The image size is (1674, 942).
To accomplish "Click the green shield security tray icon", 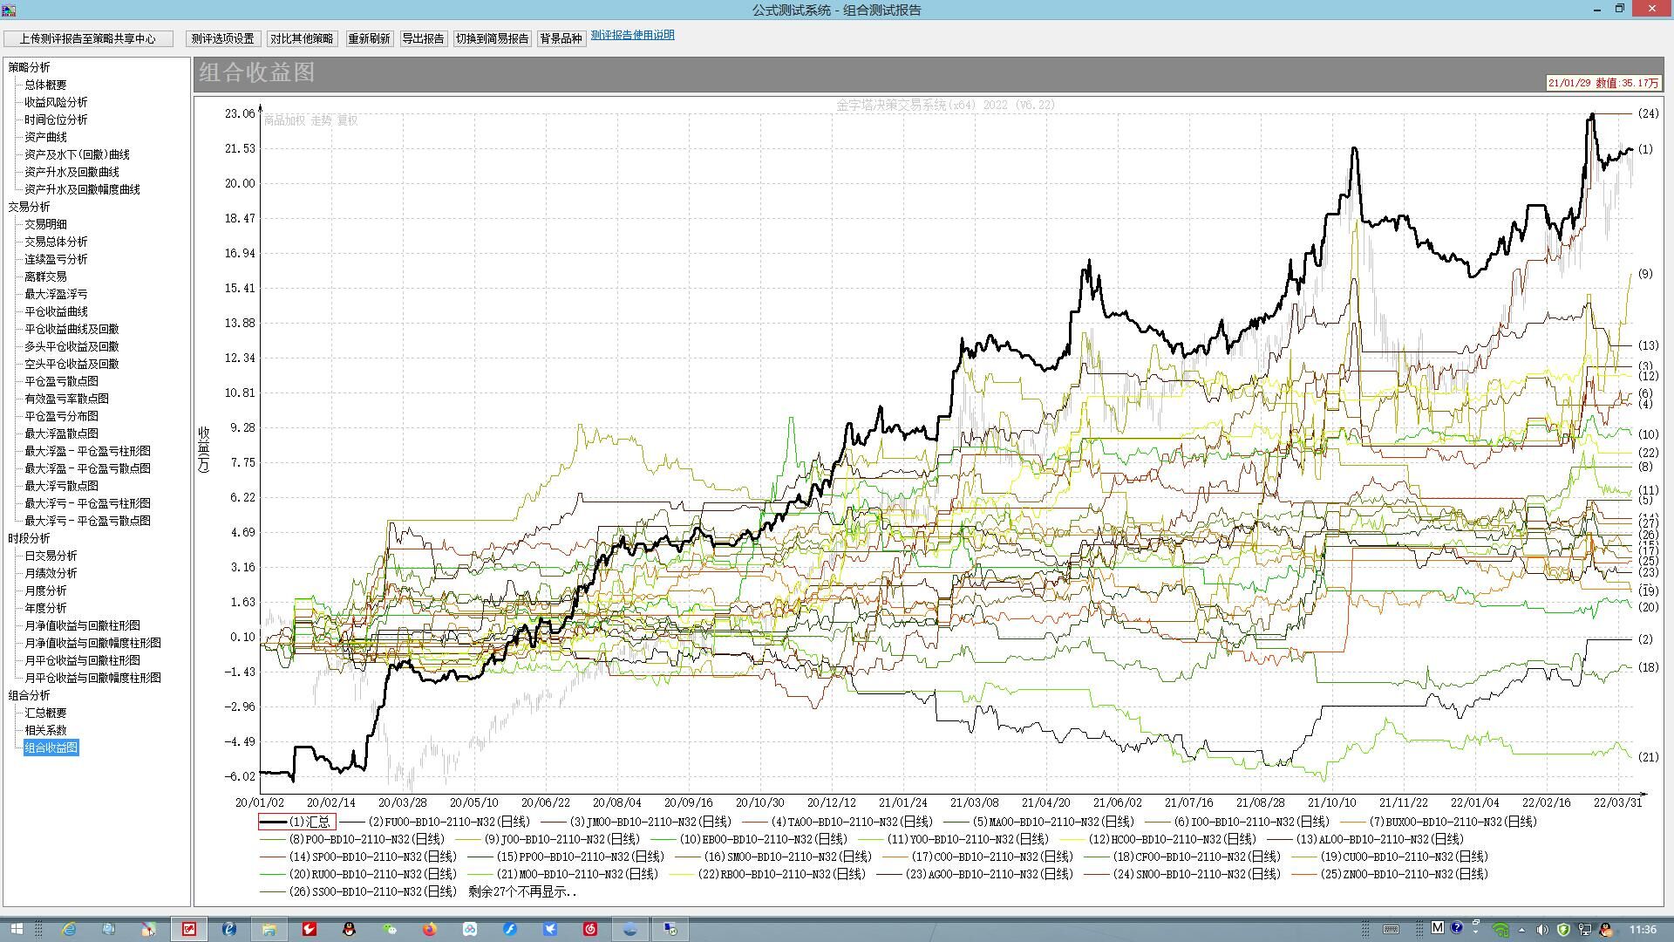I will pos(1563,929).
